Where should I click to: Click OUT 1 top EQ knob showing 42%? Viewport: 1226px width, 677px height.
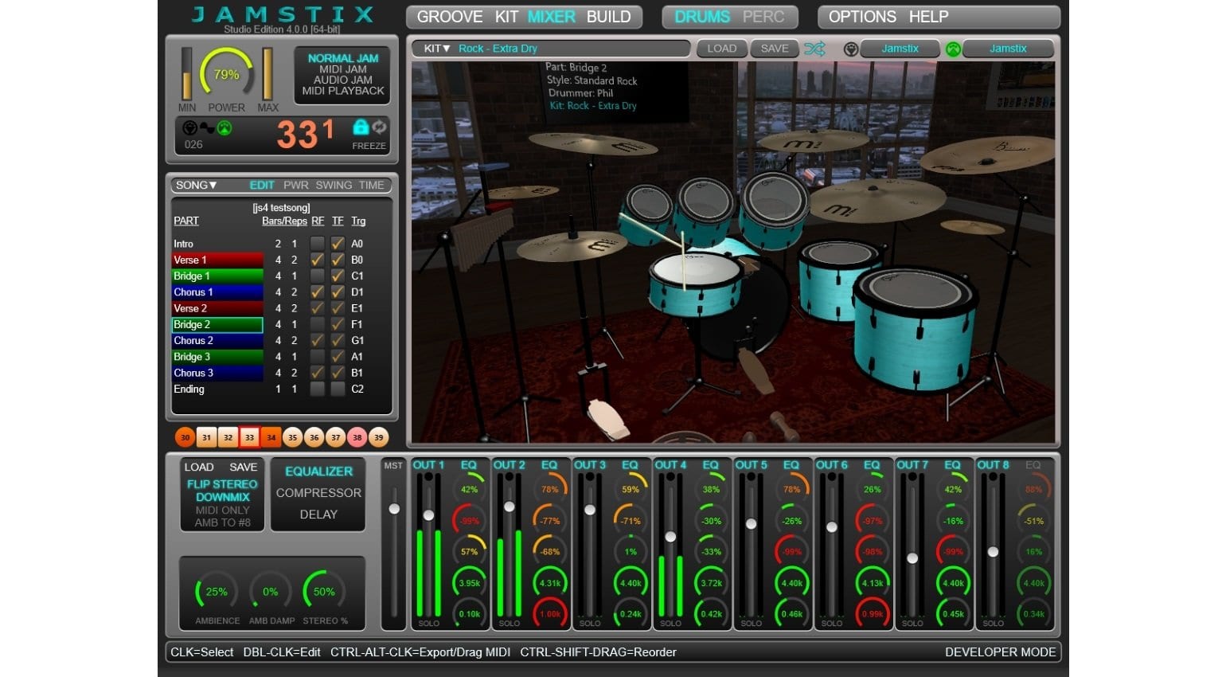[470, 489]
